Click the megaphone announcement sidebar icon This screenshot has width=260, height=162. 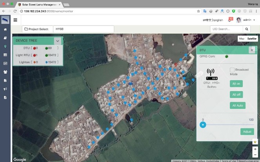coord(5,89)
